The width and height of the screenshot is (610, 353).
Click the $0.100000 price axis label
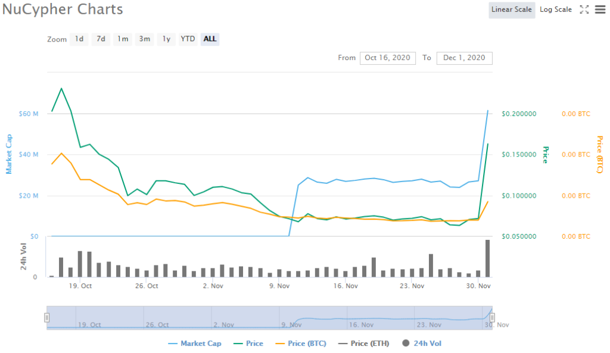click(x=519, y=196)
